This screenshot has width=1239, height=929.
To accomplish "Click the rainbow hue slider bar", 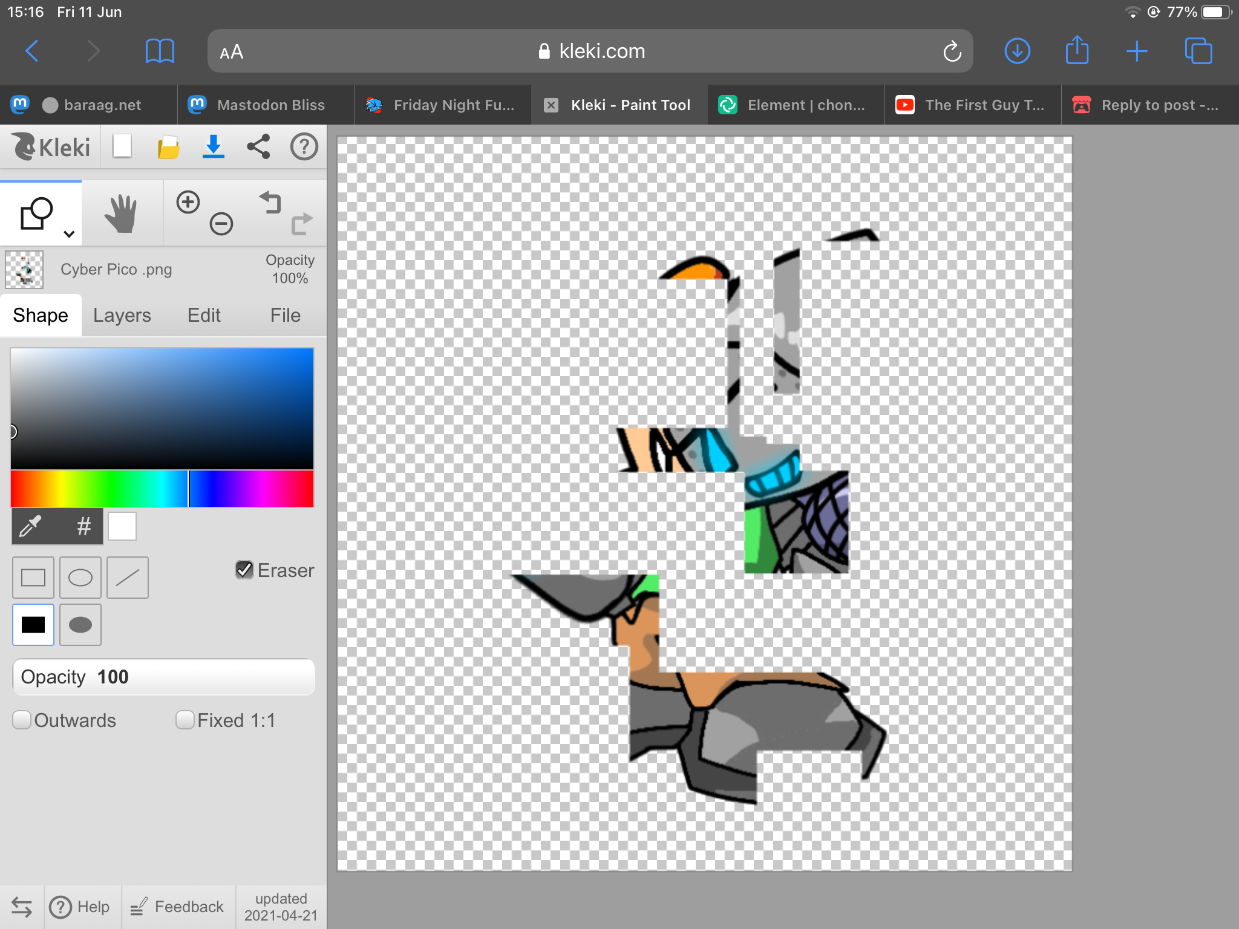I will tap(162, 489).
